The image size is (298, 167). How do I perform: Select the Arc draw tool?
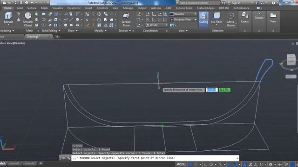[x=78, y=14]
